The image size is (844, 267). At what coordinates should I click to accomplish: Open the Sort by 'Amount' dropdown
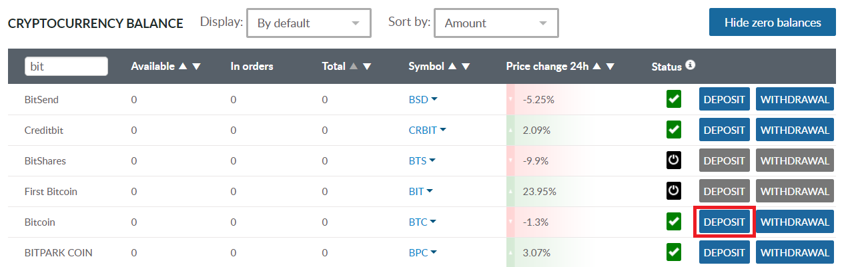click(496, 23)
